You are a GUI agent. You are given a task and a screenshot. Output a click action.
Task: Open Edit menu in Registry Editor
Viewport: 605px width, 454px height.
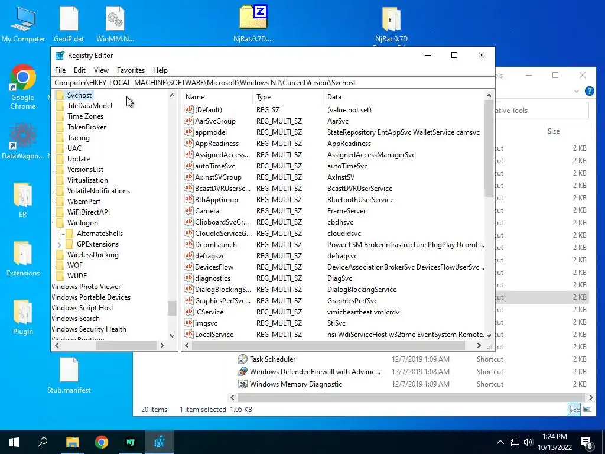click(80, 70)
